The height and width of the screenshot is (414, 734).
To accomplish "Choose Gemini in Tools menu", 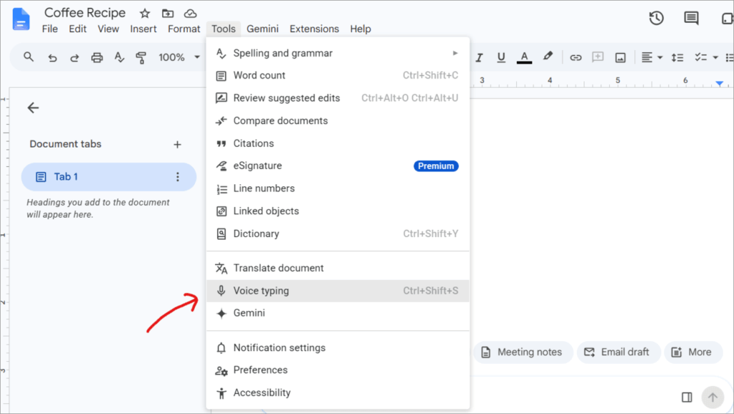I will coord(338,314).
